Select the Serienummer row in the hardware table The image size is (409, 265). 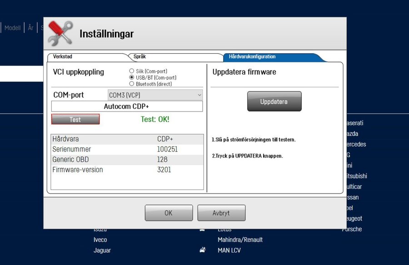[x=127, y=149]
